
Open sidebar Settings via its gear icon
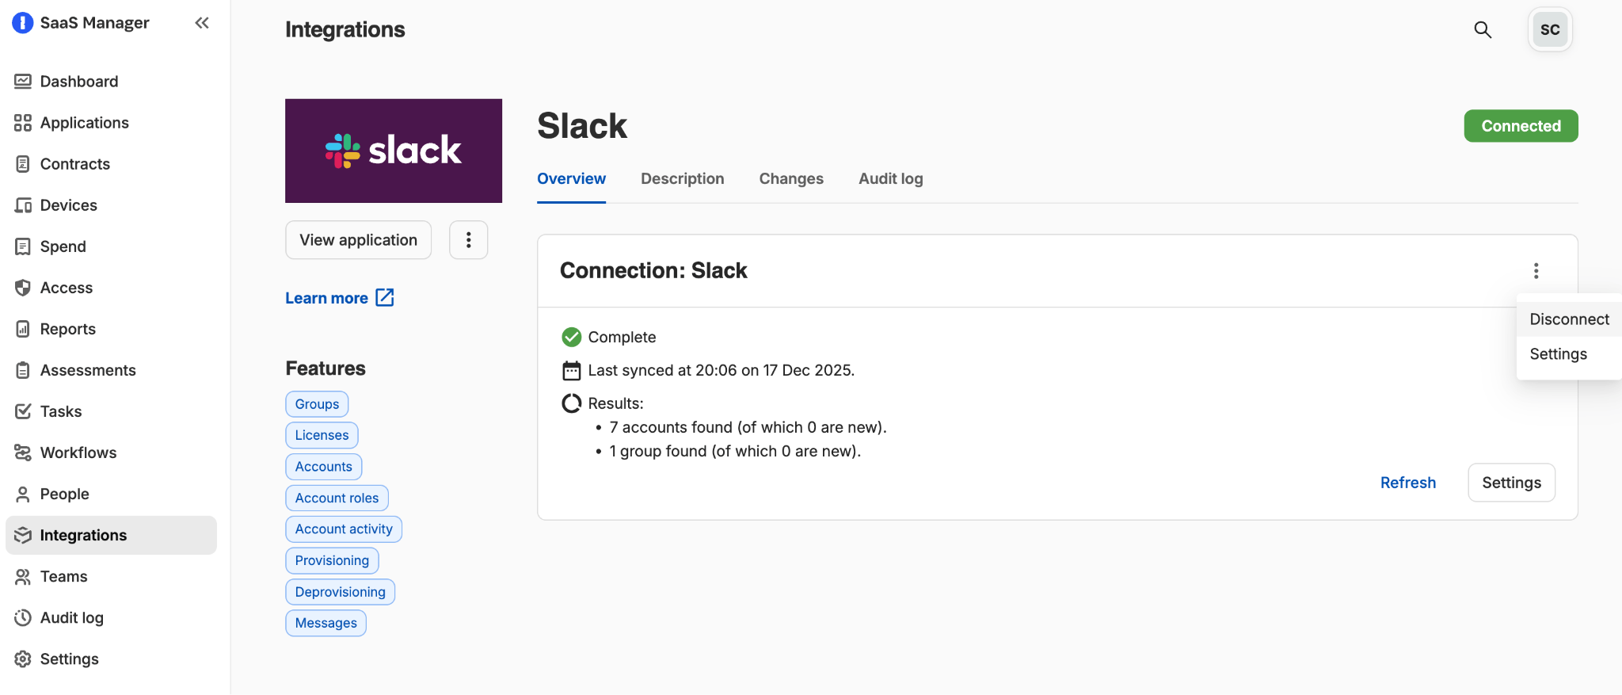pyautogui.click(x=23, y=659)
